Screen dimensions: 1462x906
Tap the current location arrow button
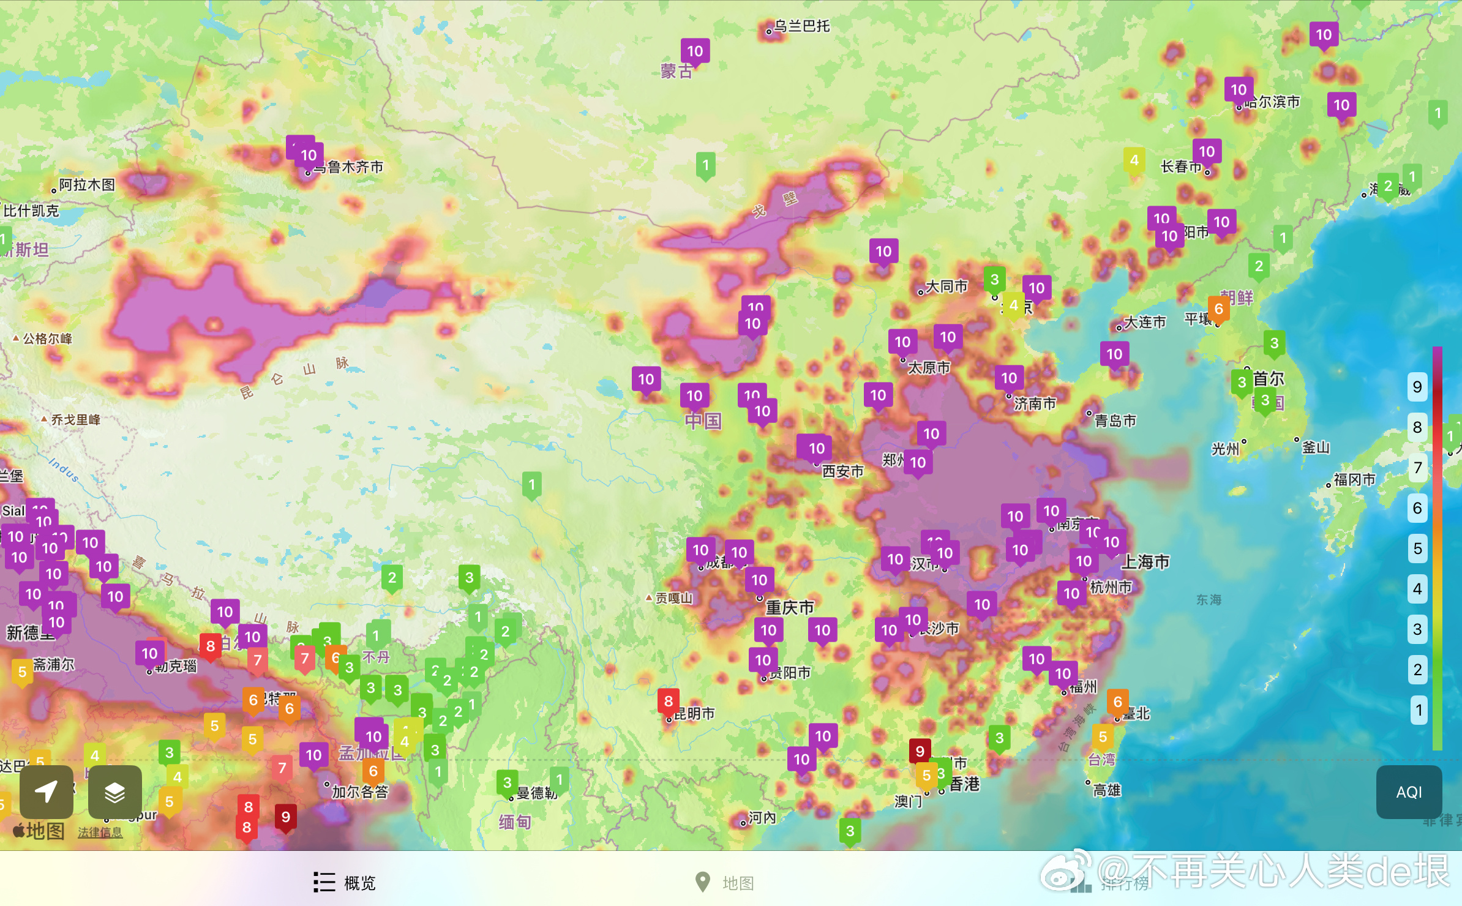pyautogui.click(x=47, y=792)
